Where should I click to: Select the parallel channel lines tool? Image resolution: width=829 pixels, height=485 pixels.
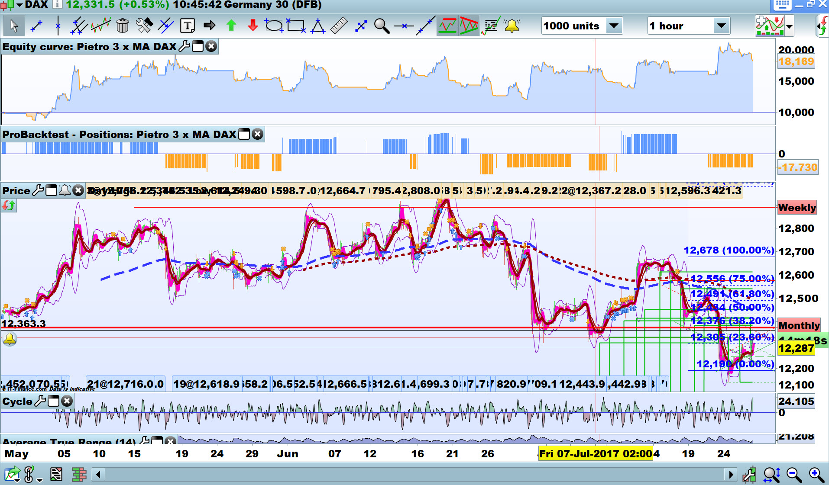point(79,26)
